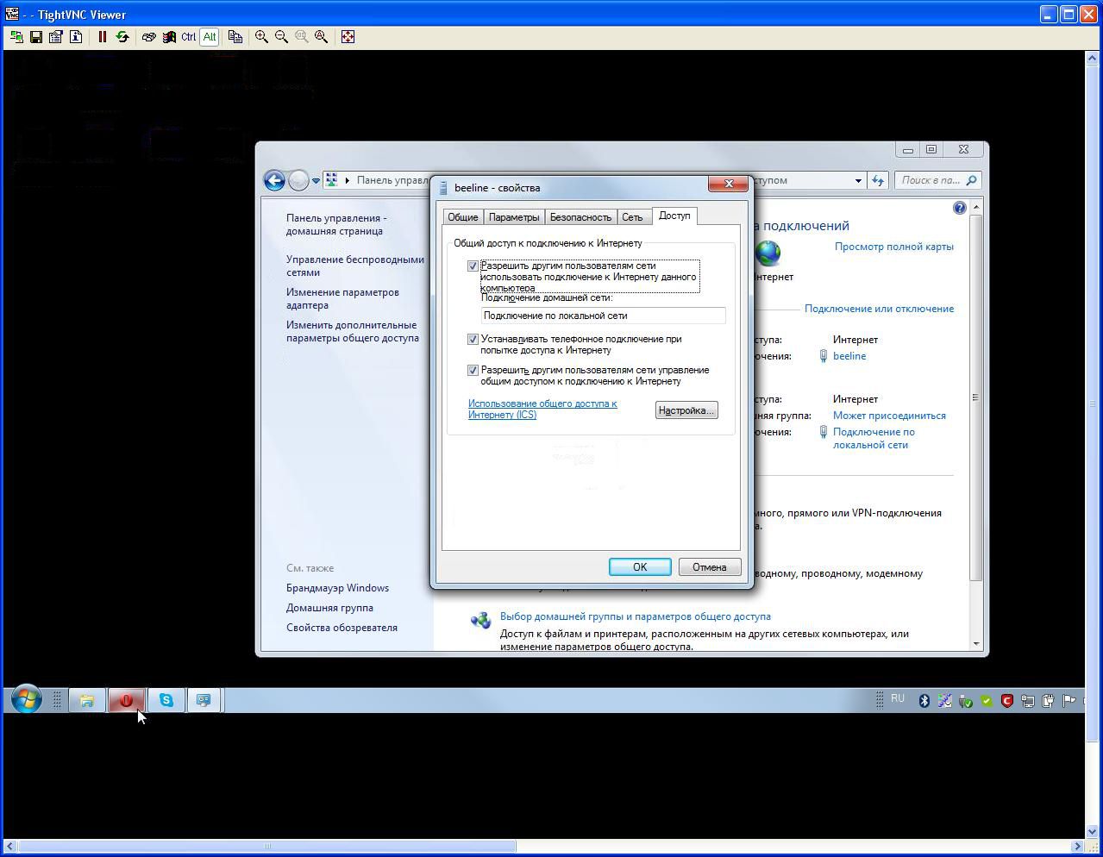Open Explorer folder icon on remote taskbar
This screenshot has height=857, width=1103.
click(86, 700)
